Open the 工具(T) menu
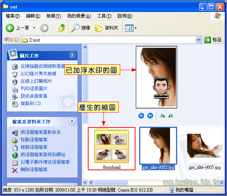Image resolution: width=227 pixels, height=196 pixels. point(104,16)
